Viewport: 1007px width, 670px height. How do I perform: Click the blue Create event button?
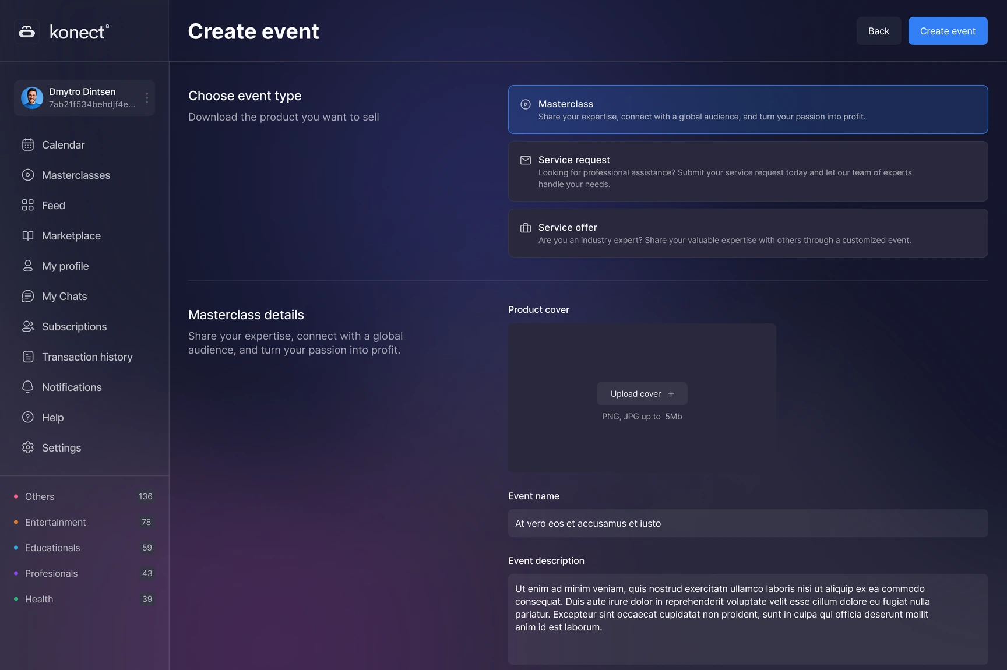pyautogui.click(x=948, y=31)
